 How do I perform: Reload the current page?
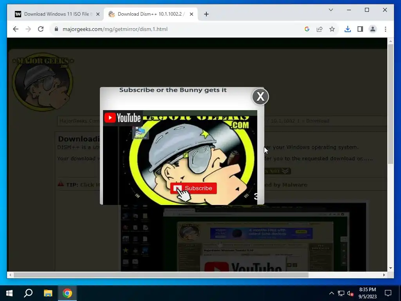click(41, 29)
